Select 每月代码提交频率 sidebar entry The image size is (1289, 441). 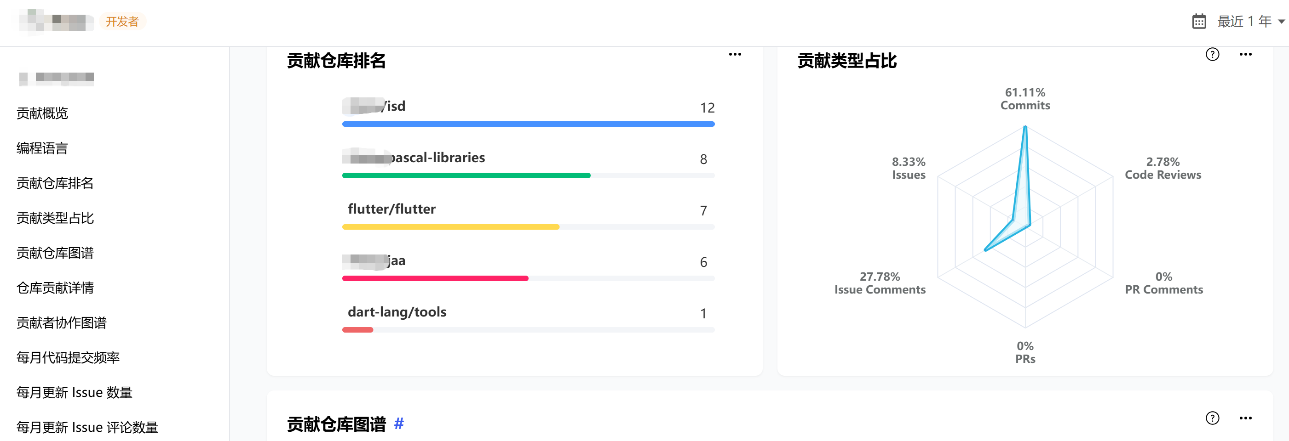coord(68,357)
